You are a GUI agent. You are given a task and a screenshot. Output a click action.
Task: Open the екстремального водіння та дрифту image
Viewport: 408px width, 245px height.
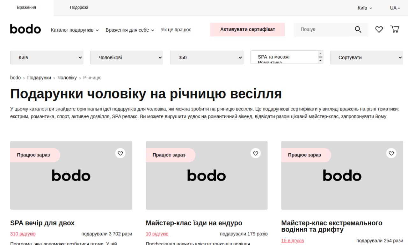click(x=342, y=175)
